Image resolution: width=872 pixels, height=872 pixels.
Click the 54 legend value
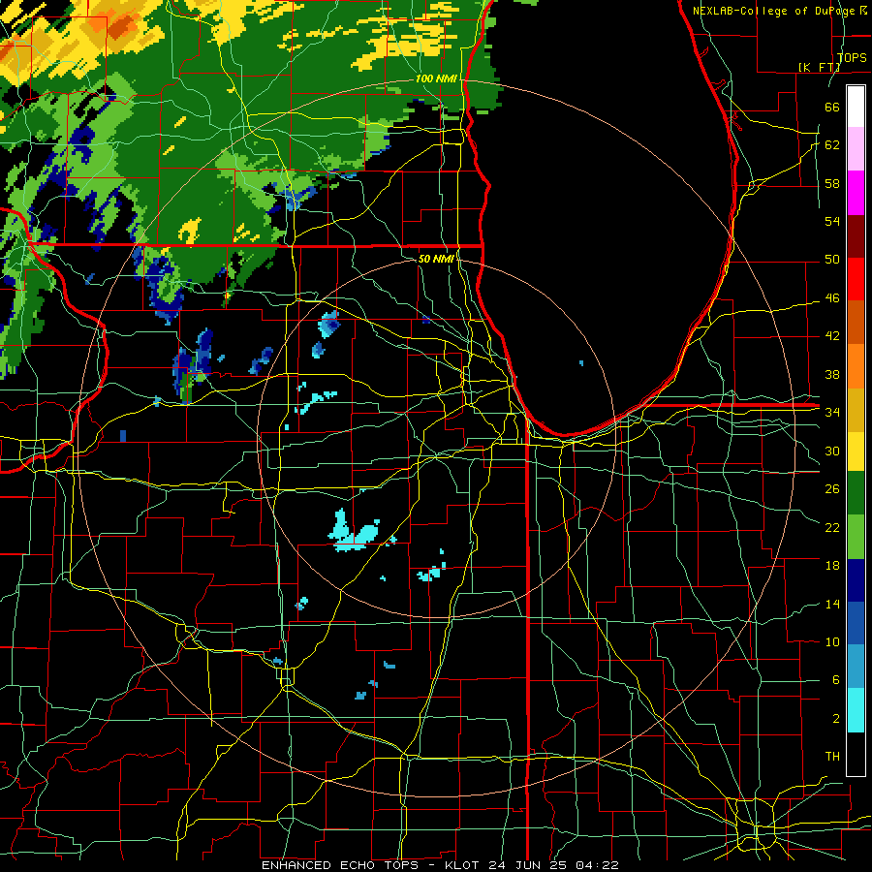[x=832, y=221]
